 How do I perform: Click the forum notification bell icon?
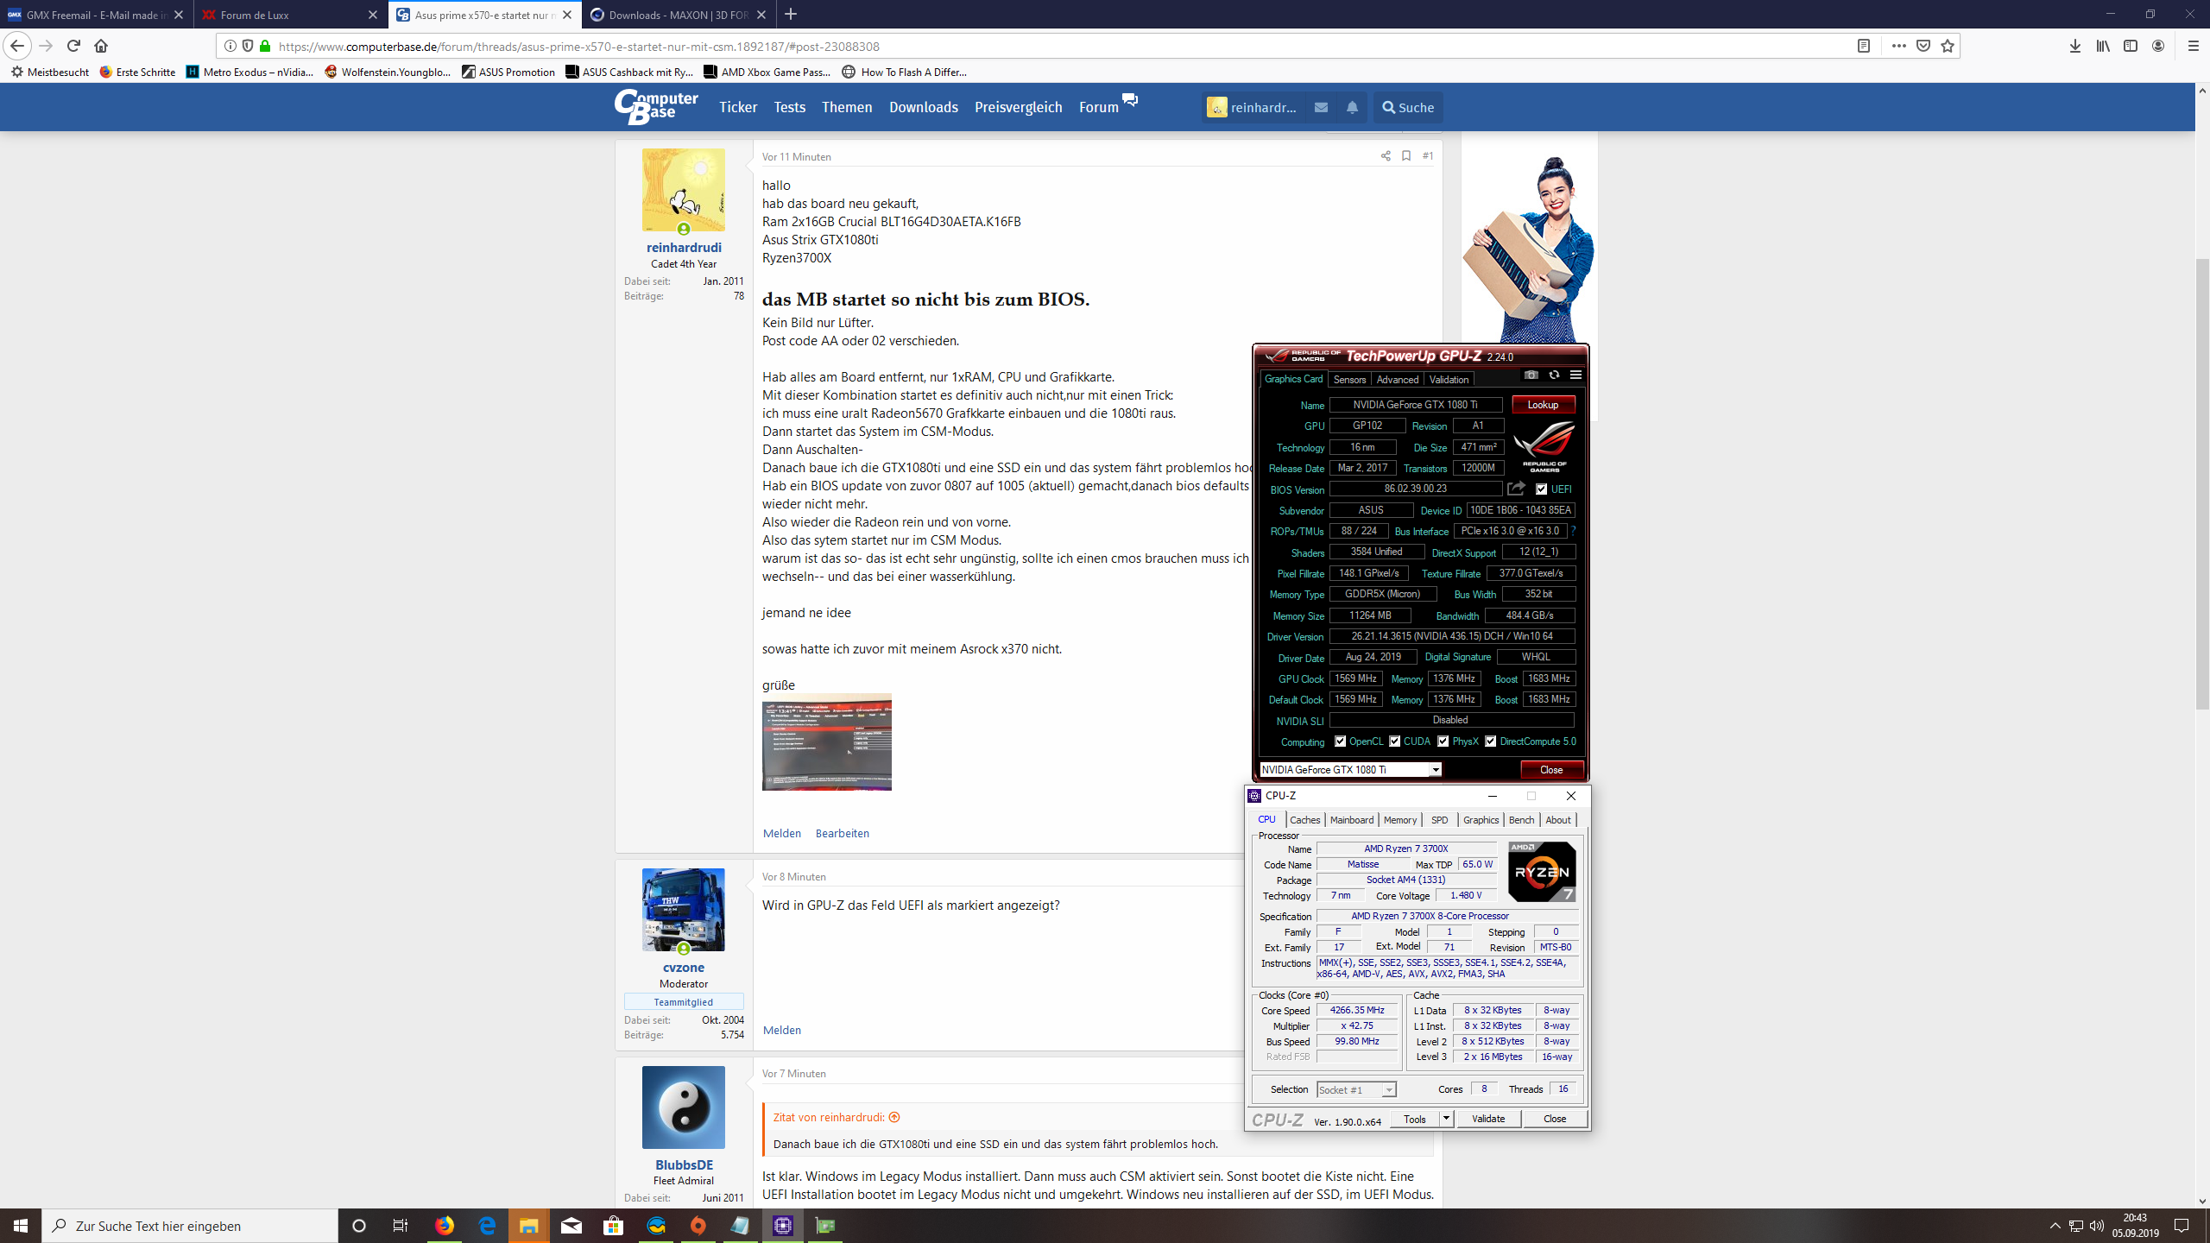[1352, 107]
